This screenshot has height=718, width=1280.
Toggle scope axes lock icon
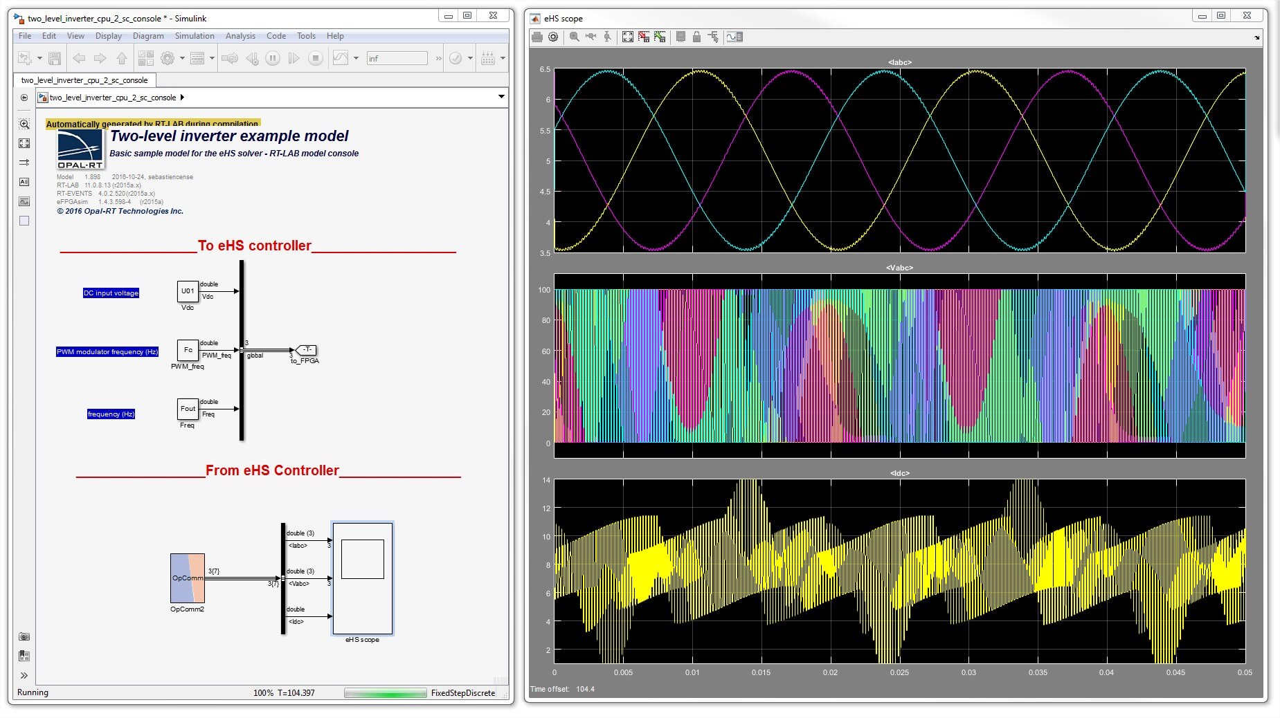tap(697, 37)
